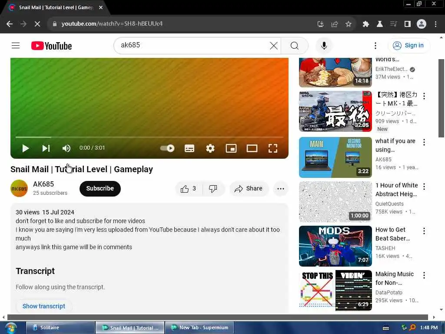The image size is (445, 334).
Task: Open the YouTube hamburger guide menu
Action: click(16, 45)
